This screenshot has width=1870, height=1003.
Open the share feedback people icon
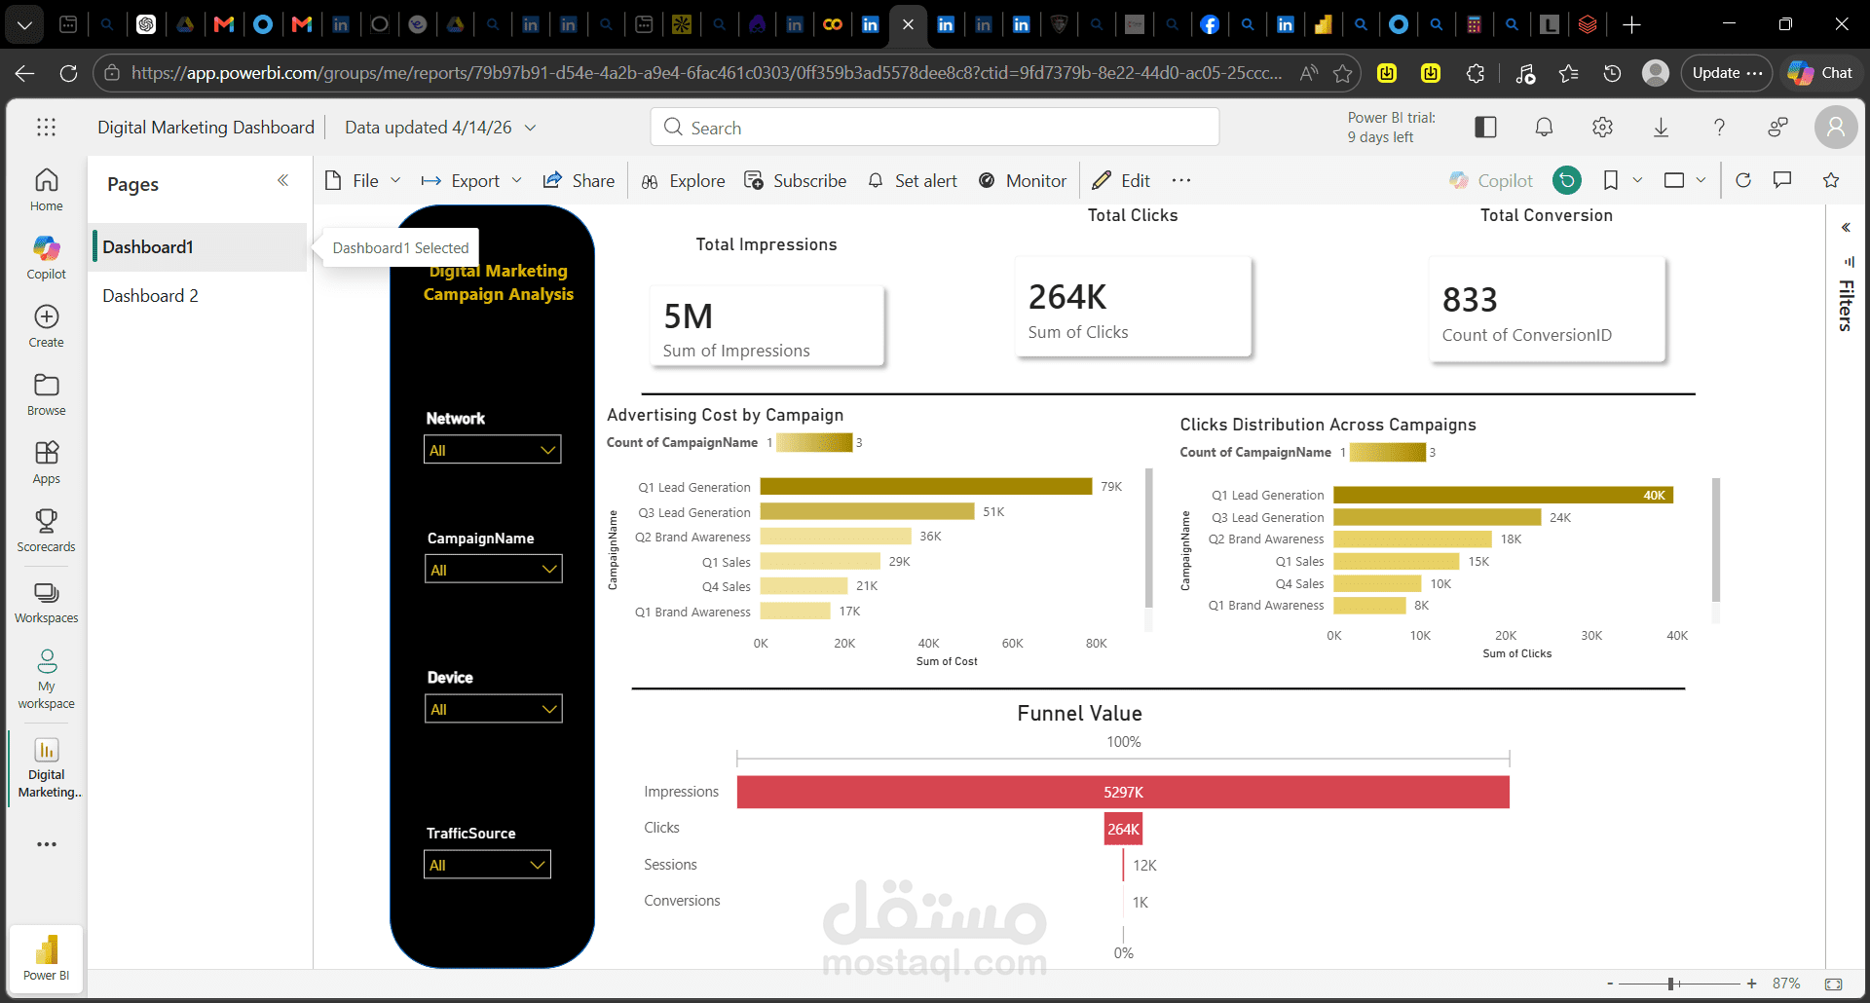tap(1777, 127)
